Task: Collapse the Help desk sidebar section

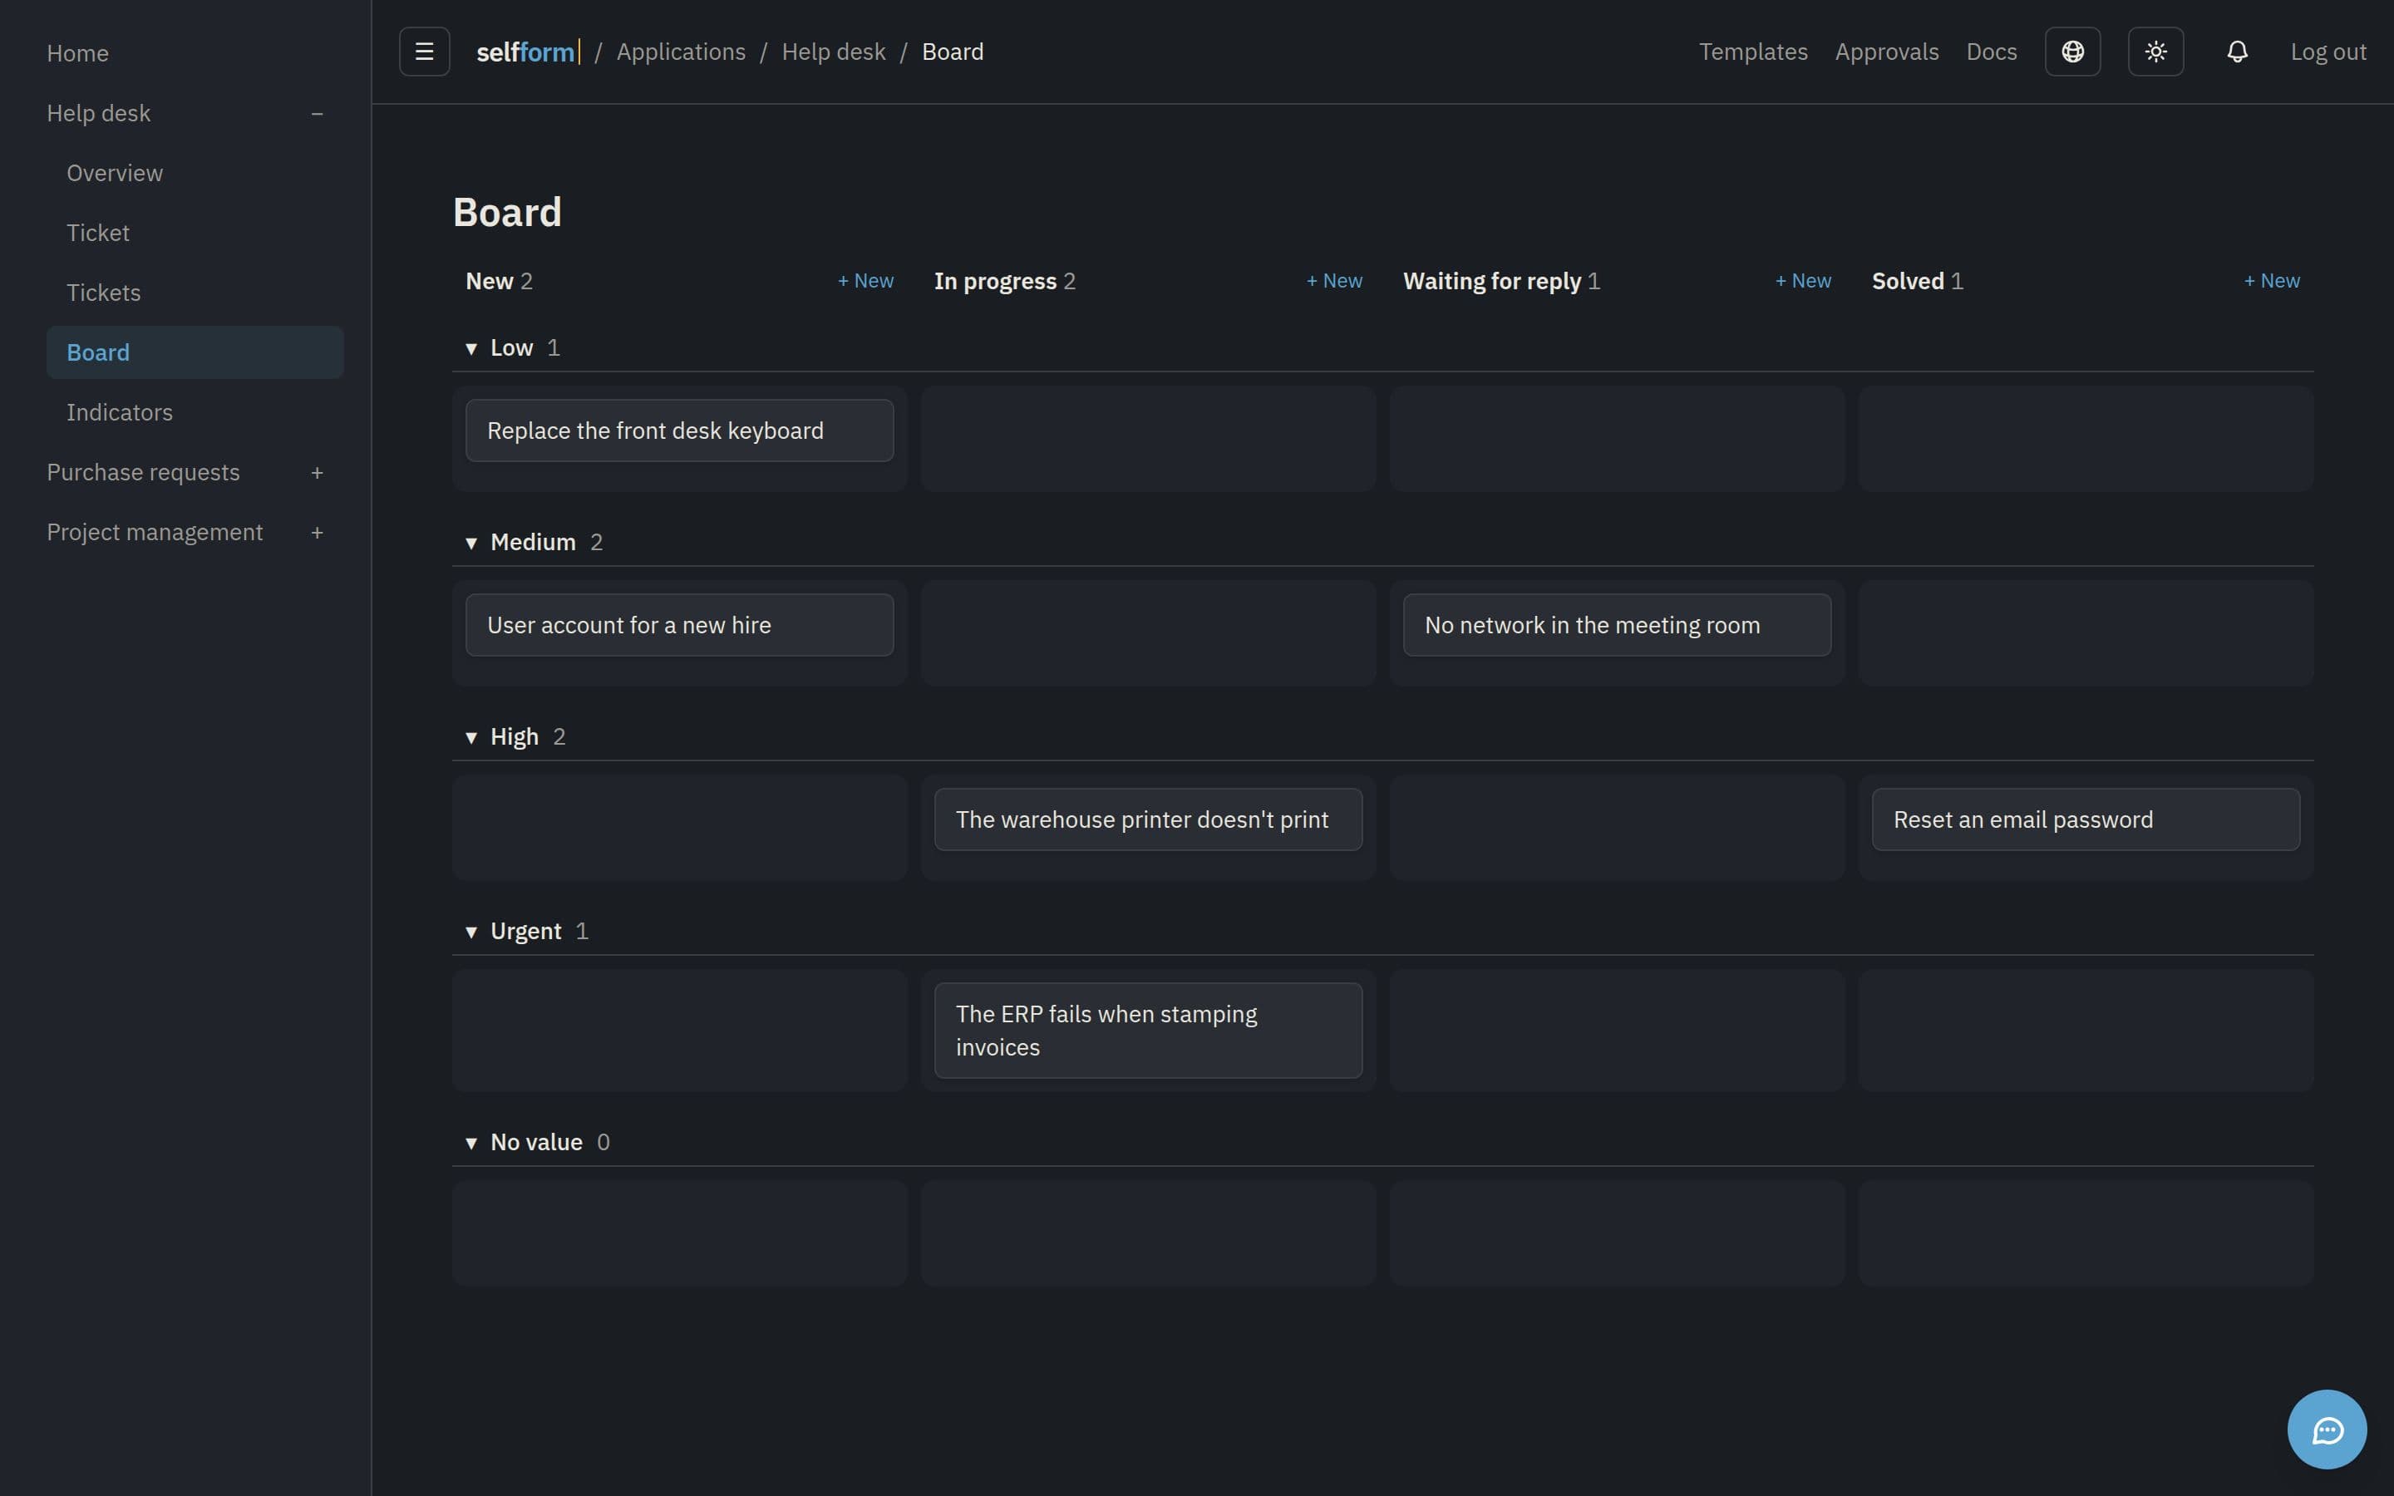Action: pos(318,114)
